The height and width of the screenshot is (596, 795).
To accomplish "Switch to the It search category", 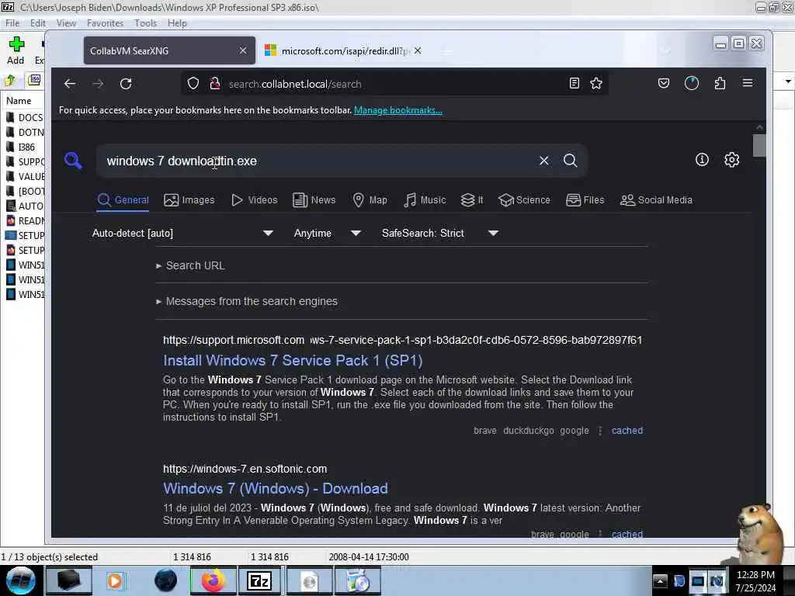I will tap(472, 199).
